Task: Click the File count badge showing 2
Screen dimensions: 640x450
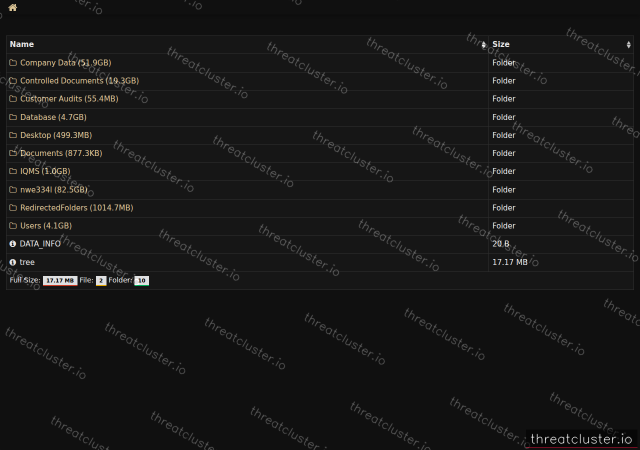Action: click(x=101, y=280)
